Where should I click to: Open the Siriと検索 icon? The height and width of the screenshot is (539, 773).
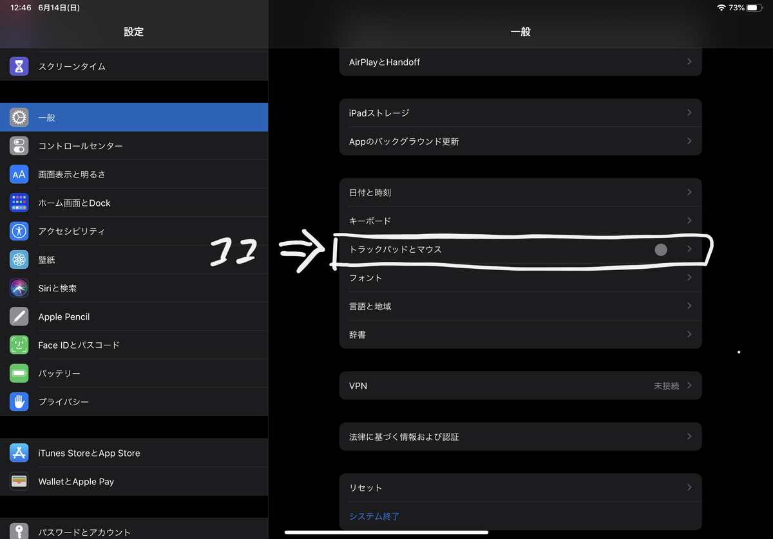(19, 288)
